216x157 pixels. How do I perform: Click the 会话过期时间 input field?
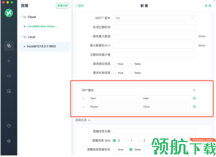pos(154,27)
